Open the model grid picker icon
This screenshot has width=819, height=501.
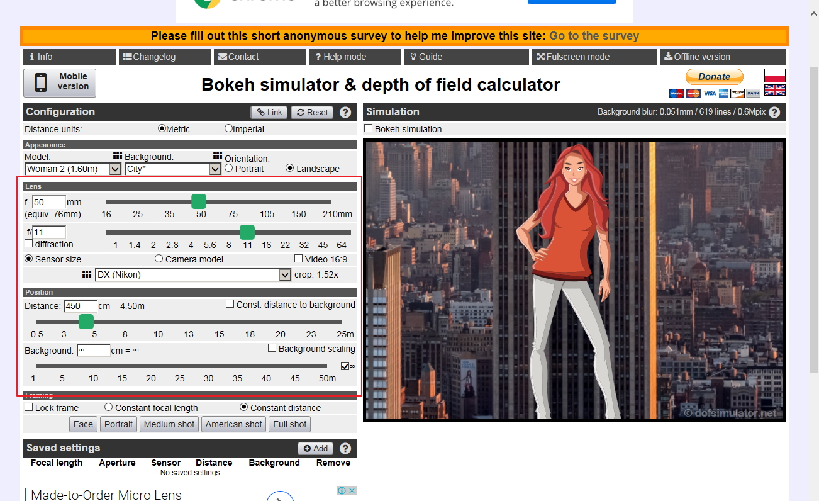click(117, 156)
